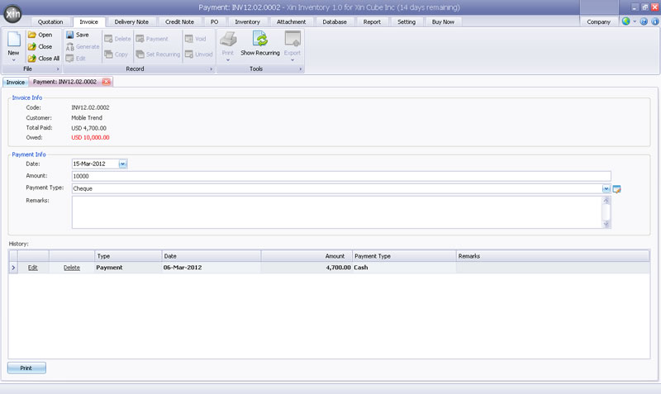The image size is (661, 394).
Task: Open the PO ribbon tab
Action: tap(214, 22)
